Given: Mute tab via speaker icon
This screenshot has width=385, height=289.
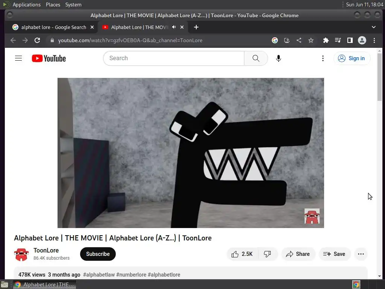Looking at the screenshot, I should (x=174, y=27).
